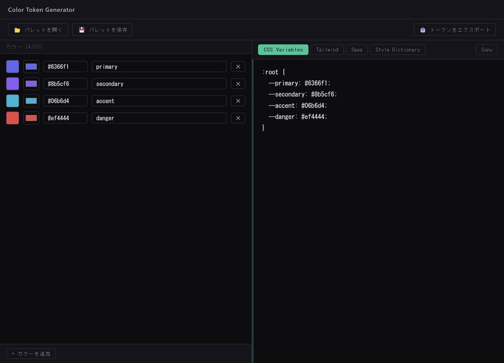The width and height of the screenshot is (504, 363).
Task: Switch to CSS Variables tab
Action: point(283,50)
